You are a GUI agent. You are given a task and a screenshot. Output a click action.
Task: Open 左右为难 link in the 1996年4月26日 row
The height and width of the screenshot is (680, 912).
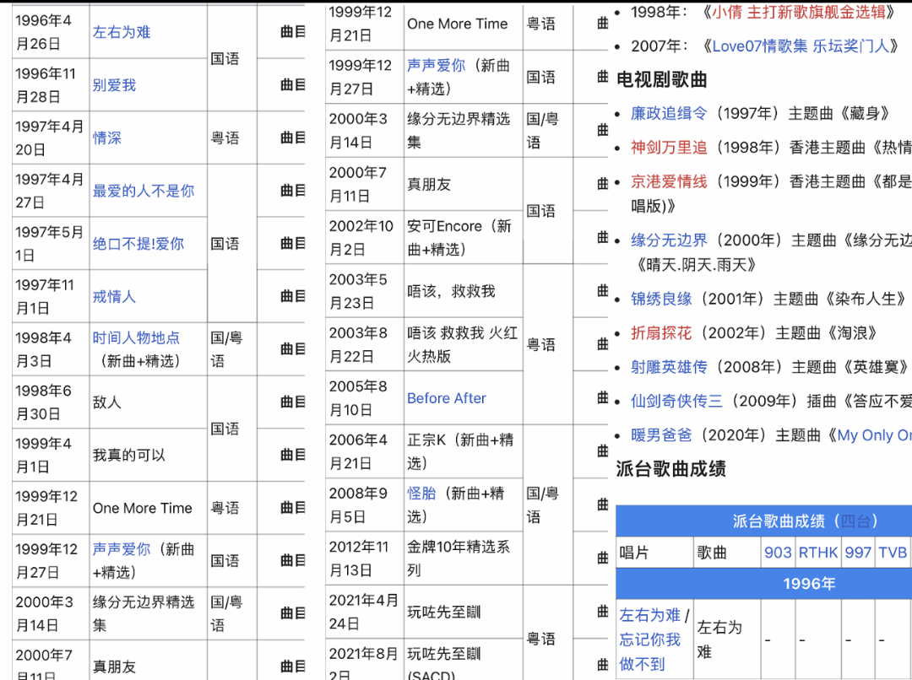(x=121, y=32)
